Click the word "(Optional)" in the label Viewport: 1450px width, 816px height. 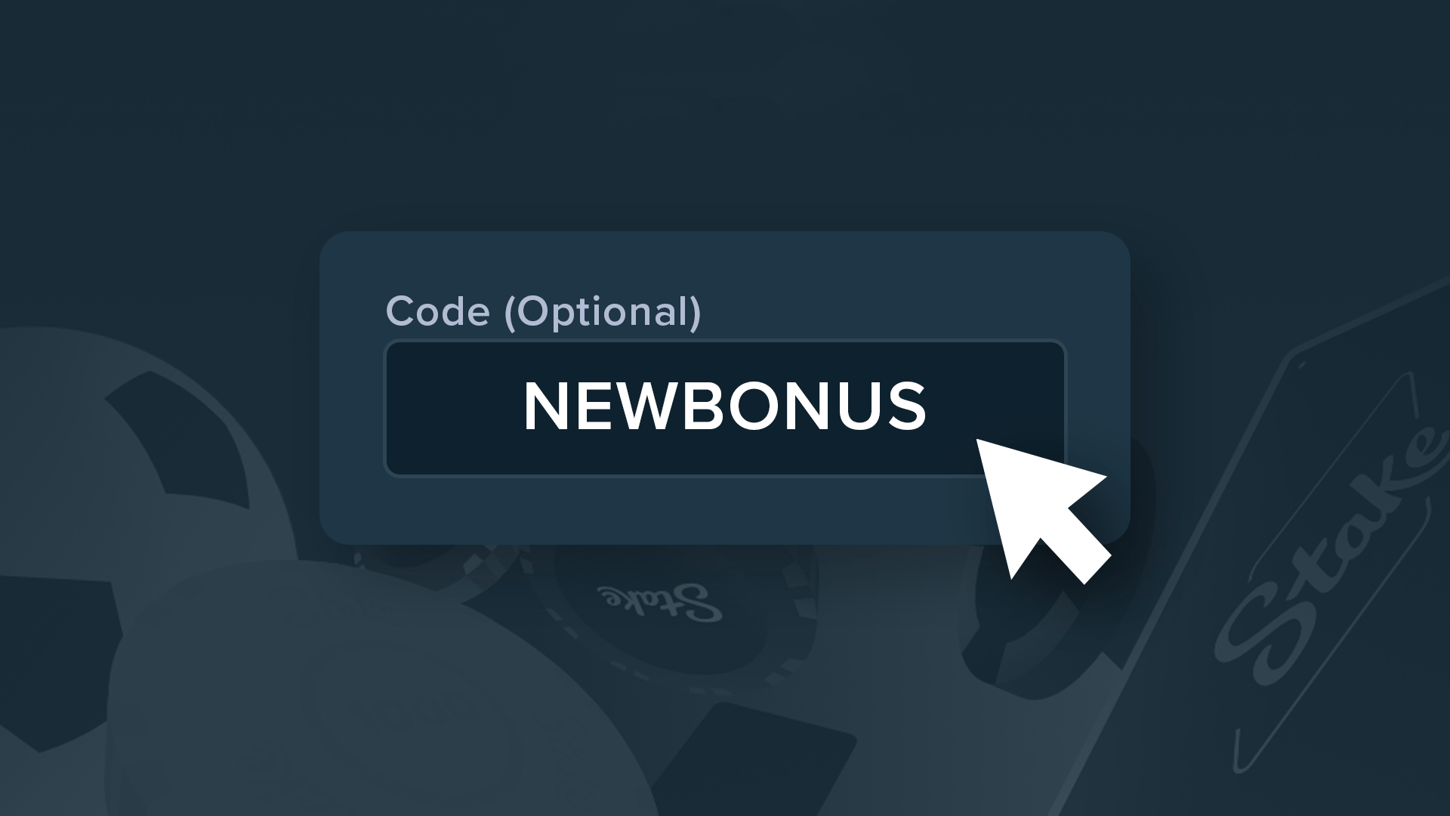(603, 311)
